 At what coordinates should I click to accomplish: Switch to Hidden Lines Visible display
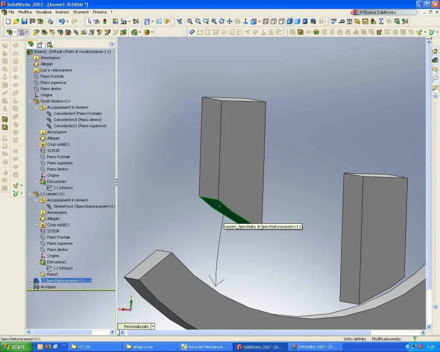tap(273, 21)
